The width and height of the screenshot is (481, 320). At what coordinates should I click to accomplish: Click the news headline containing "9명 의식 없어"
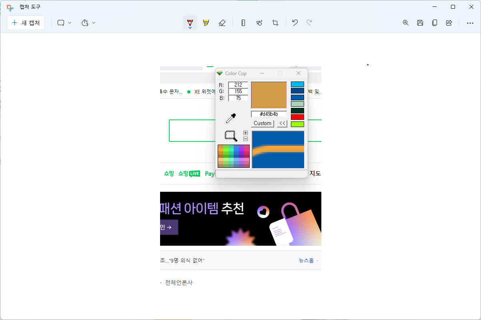coord(182,260)
